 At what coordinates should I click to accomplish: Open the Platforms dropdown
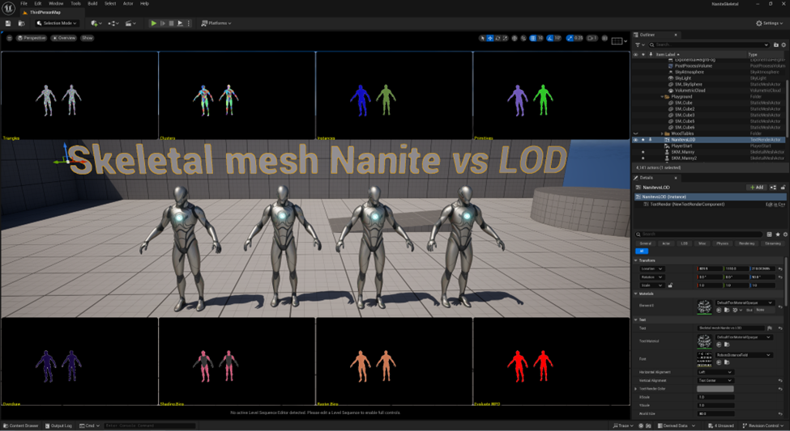(216, 23)
